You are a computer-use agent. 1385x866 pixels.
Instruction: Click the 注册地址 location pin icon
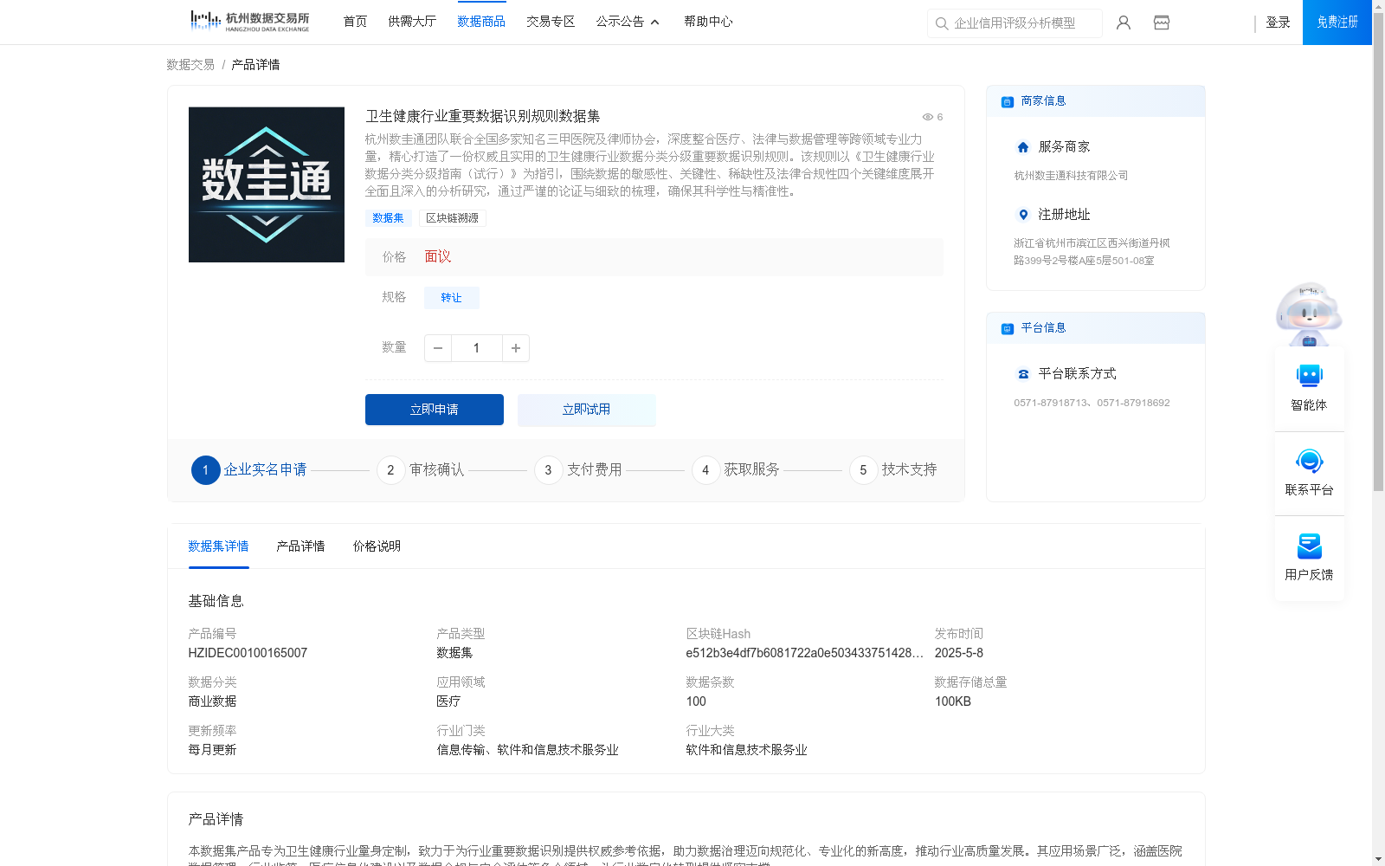pos(1023,215)
